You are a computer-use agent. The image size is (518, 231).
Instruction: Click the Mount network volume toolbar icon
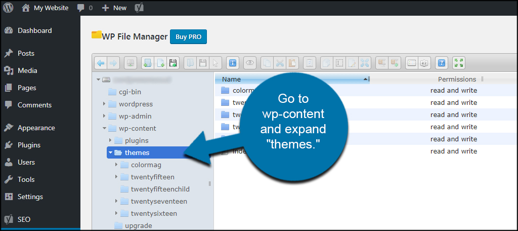pyautogui.click(x=131, y=62)
